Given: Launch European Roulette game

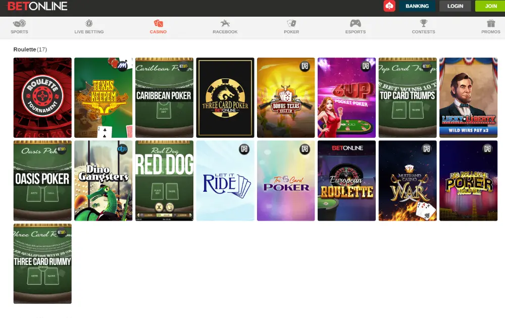Looking at the screenshot, I should (346, 181).
